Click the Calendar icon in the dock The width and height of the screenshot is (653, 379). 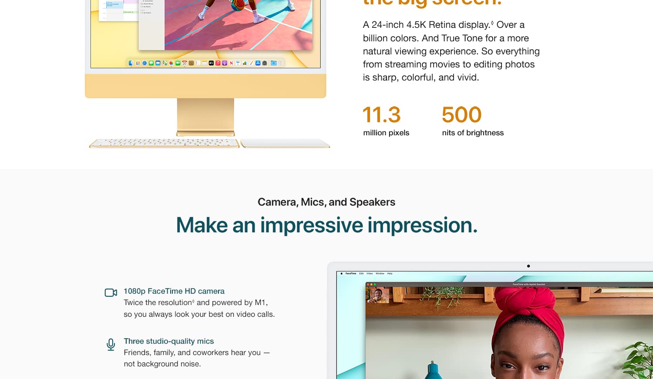185,63
